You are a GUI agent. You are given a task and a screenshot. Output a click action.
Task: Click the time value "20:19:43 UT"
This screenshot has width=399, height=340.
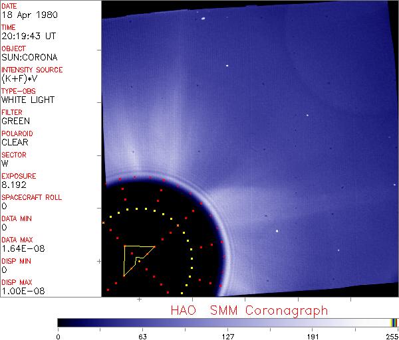pos(27,36)
